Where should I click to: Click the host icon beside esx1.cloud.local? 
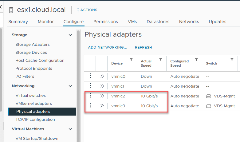11,10
